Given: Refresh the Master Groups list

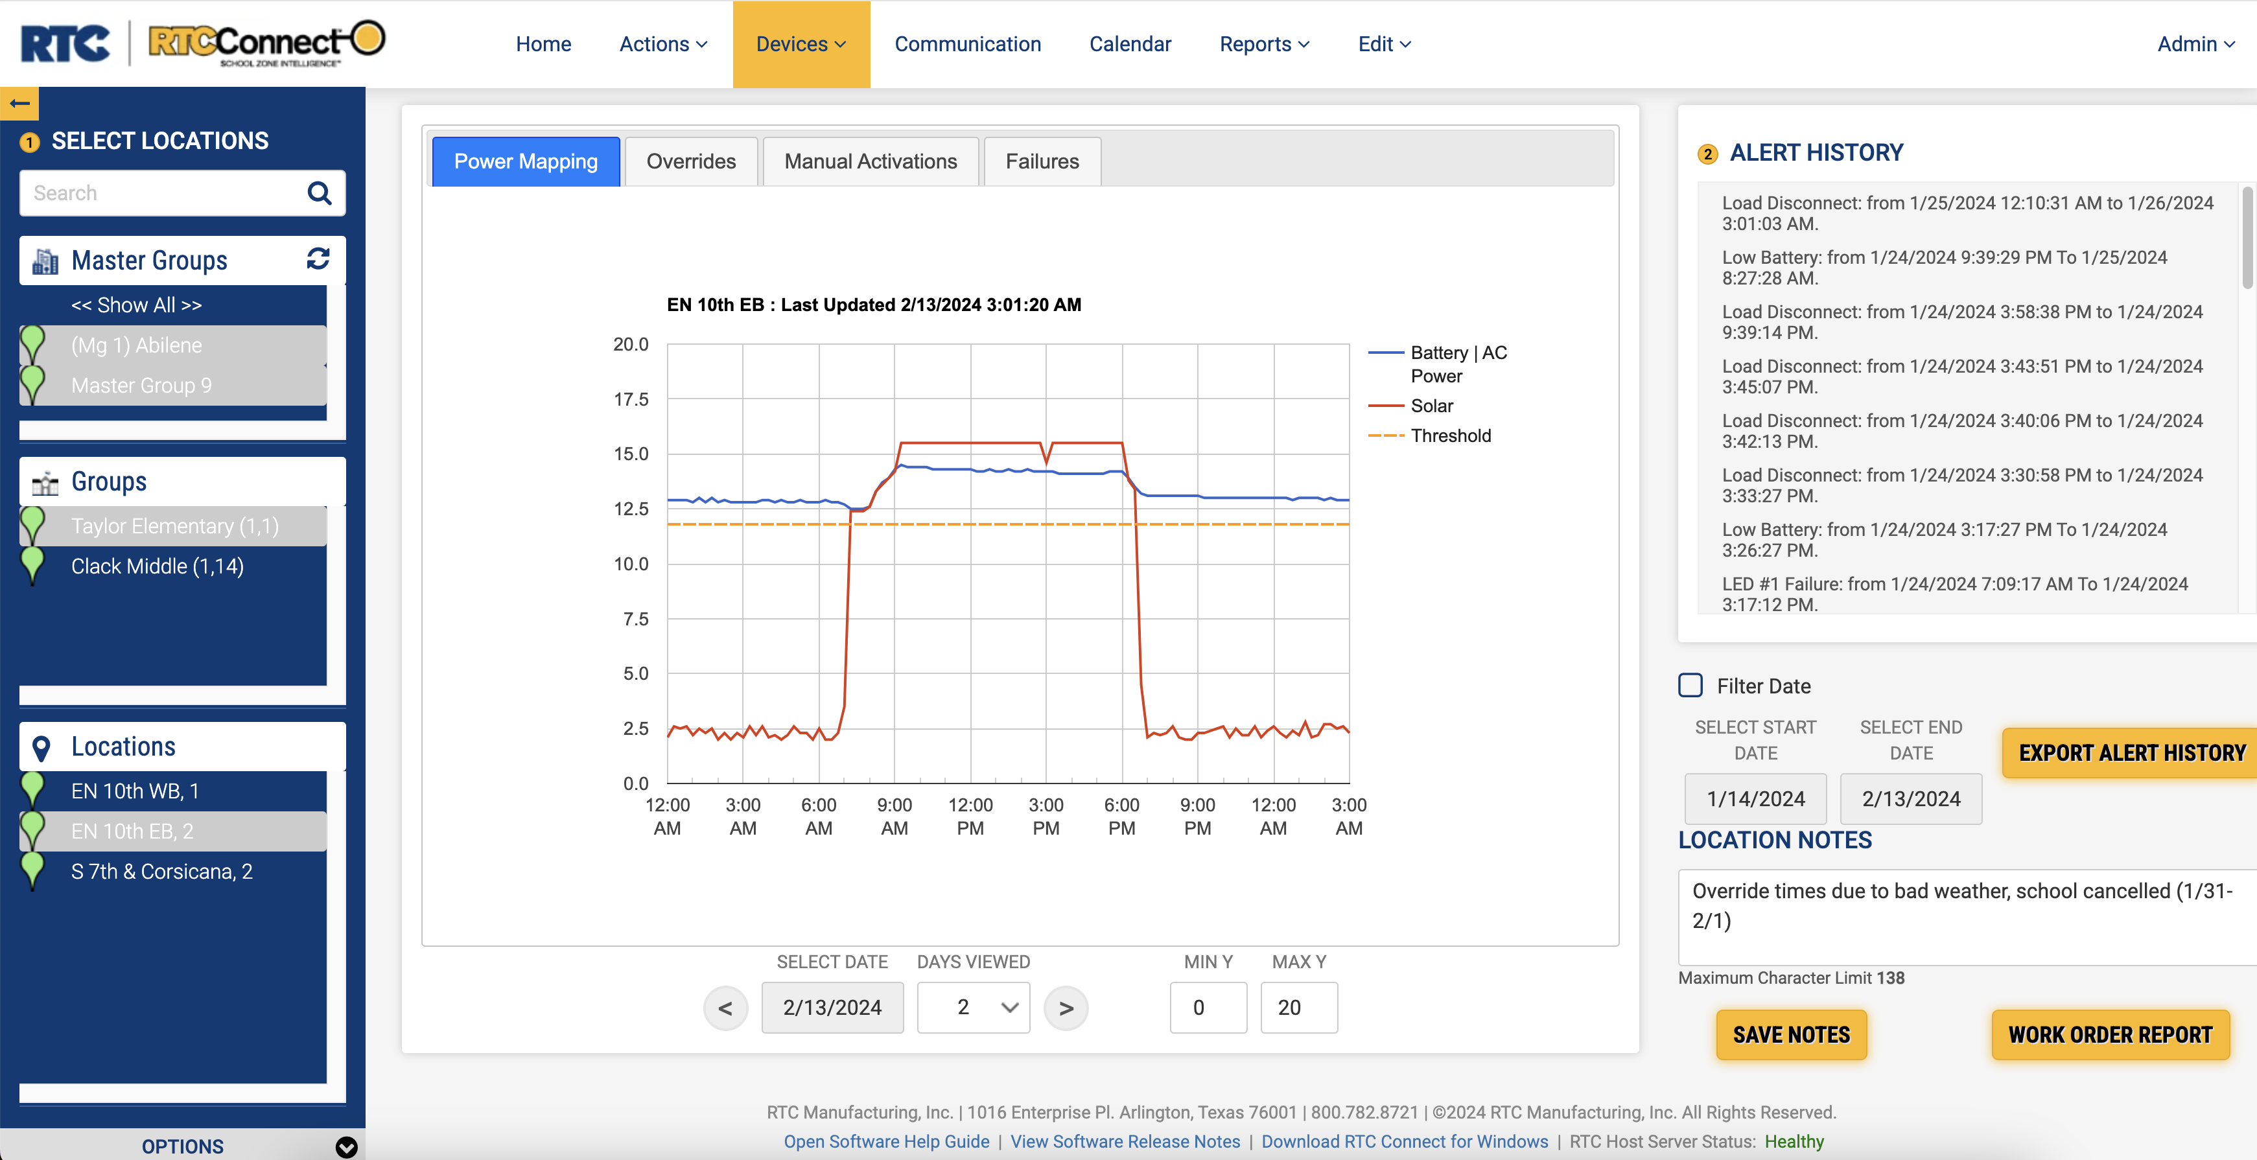Looking at the screenshot, I should coord(318,259).
